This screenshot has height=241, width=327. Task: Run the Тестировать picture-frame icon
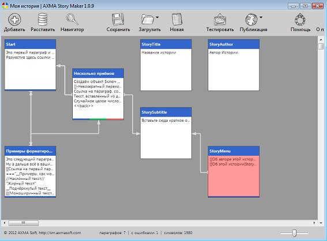point(220,20)
